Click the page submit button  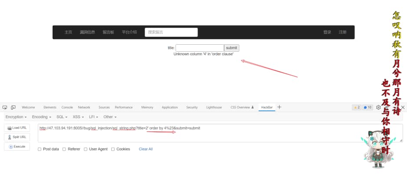(232, 48)
